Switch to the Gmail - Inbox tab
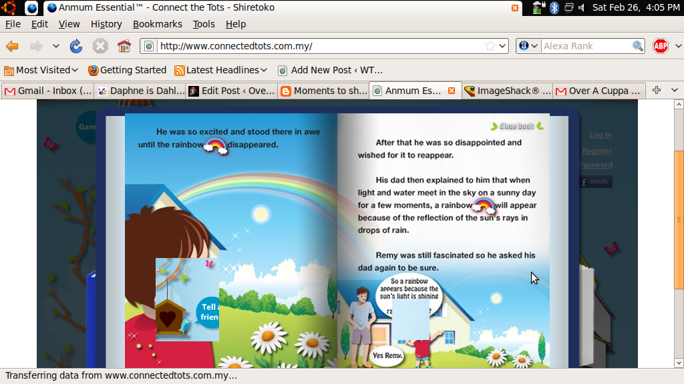Screen dimensions: 684x384 (48, 91)
